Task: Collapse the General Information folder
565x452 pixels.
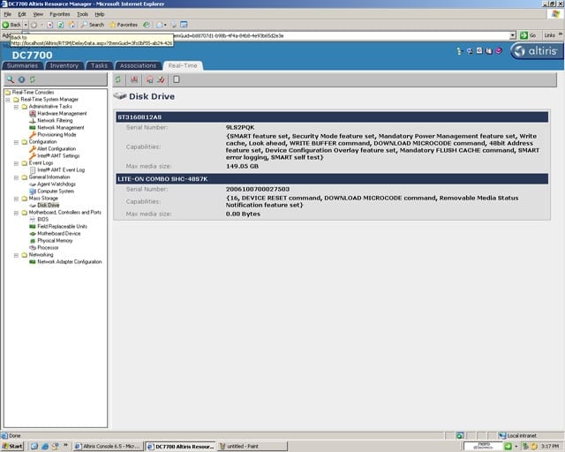Action: (16, 177)
